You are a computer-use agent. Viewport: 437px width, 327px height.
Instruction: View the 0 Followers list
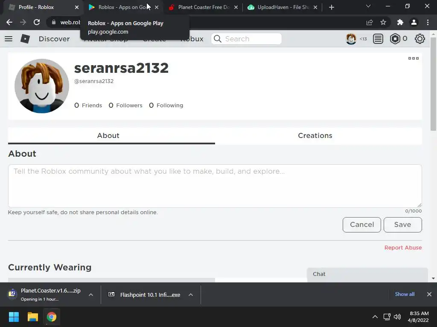(x=125, y=106)
